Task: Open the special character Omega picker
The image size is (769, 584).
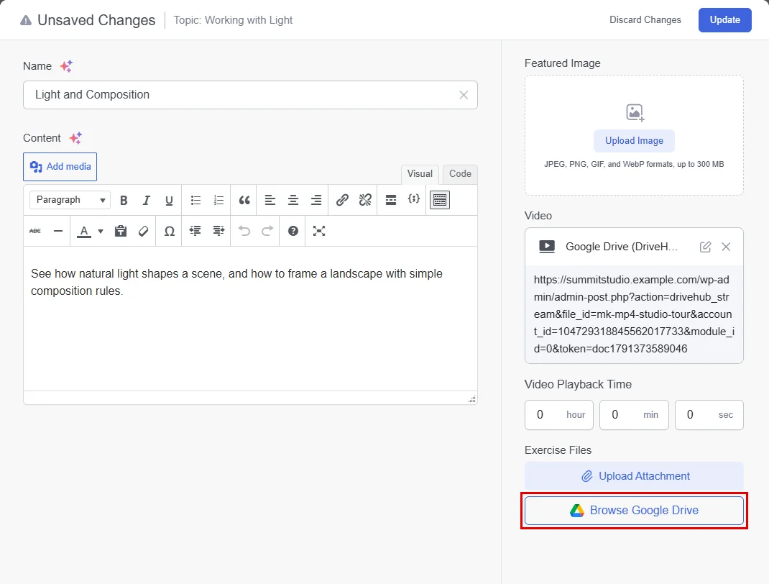Action: coord(169,231)
